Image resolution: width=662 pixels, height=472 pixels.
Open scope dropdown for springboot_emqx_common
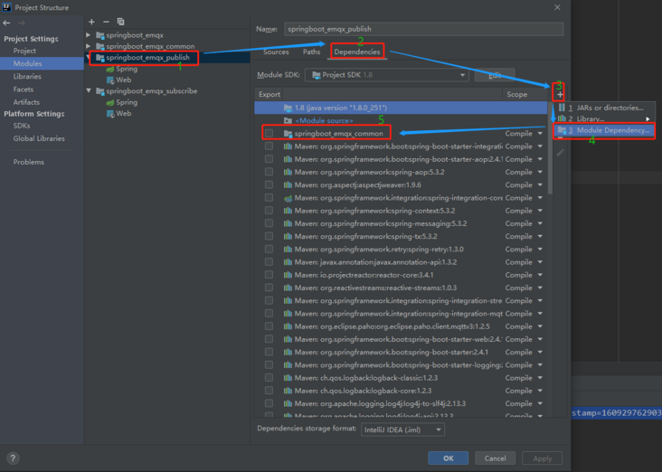point(524,133)
